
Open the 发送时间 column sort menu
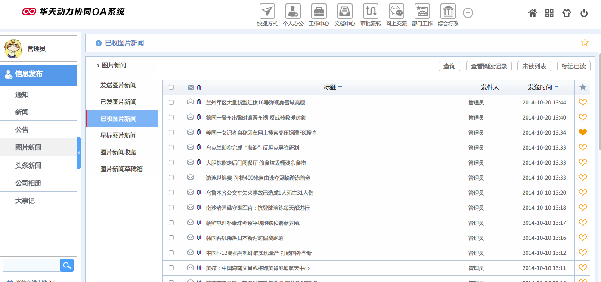557,88
